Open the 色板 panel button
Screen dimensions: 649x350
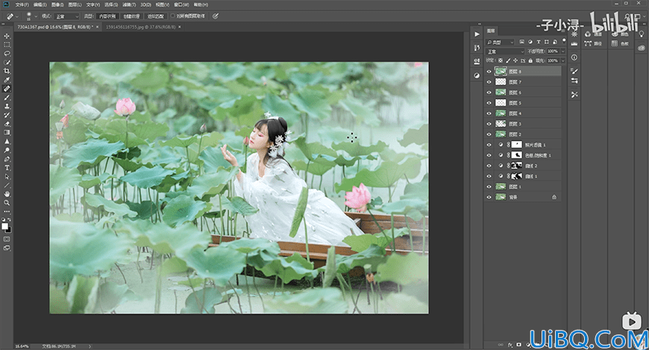pos(620,43)
